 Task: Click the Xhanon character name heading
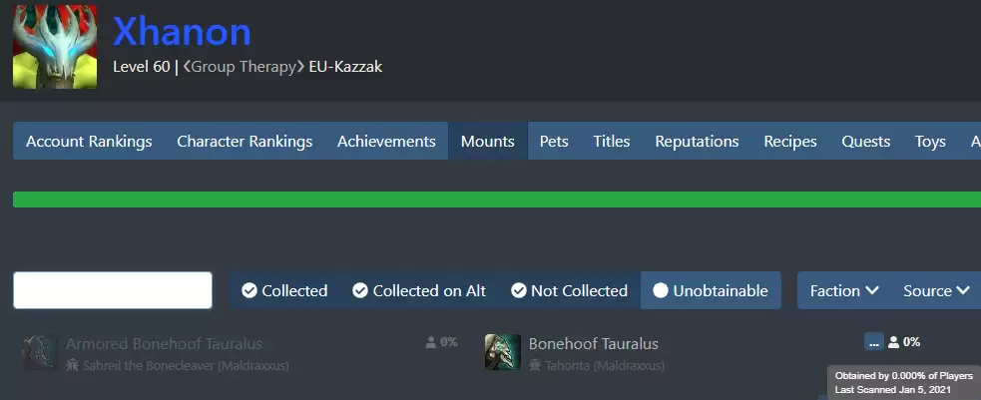182,32
